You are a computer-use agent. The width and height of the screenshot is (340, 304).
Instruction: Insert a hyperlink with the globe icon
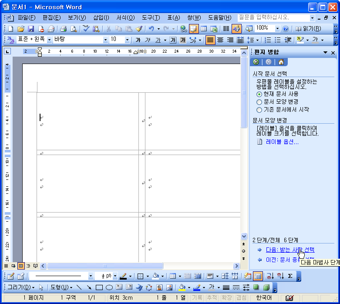coord(184,29)
